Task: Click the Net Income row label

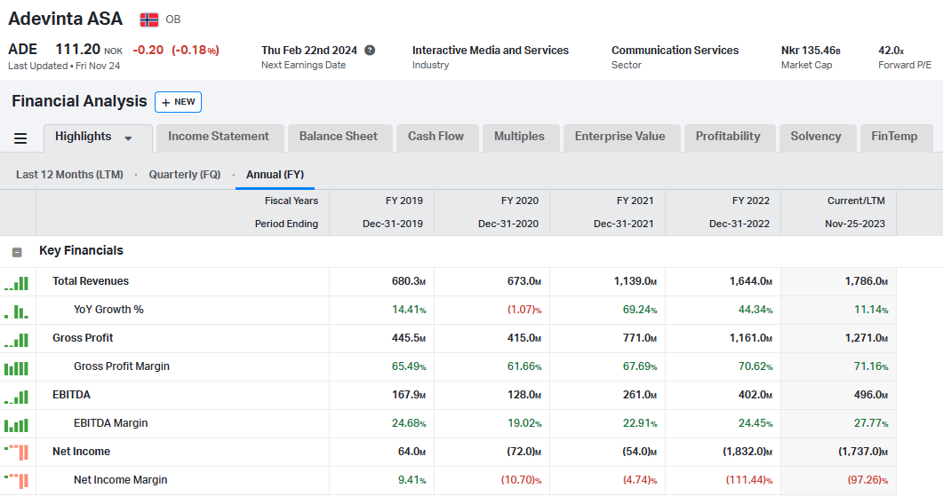Action: tap(81, 452)
